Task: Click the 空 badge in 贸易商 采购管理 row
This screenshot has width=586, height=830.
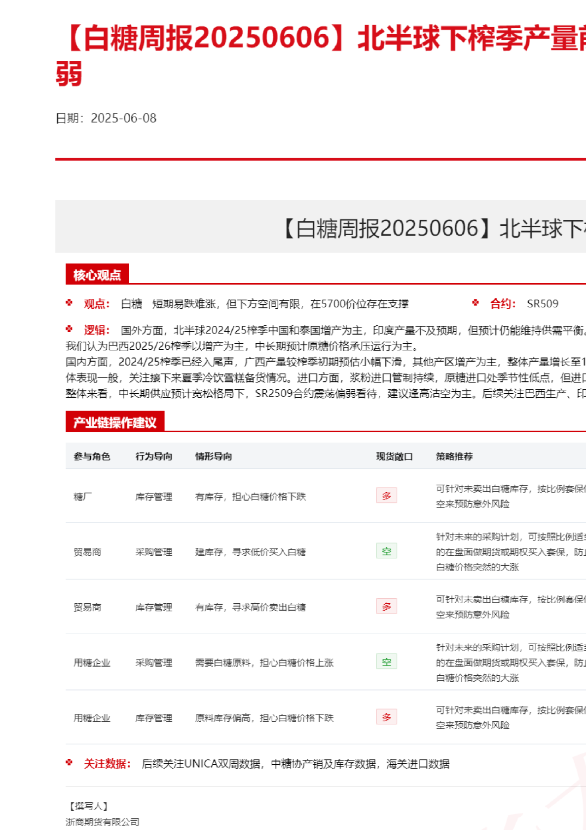Action: (x=386, y=551)
